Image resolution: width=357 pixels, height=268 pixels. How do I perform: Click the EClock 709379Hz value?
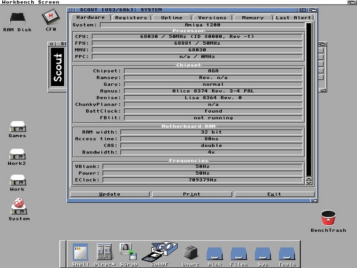tap(203, 180)
